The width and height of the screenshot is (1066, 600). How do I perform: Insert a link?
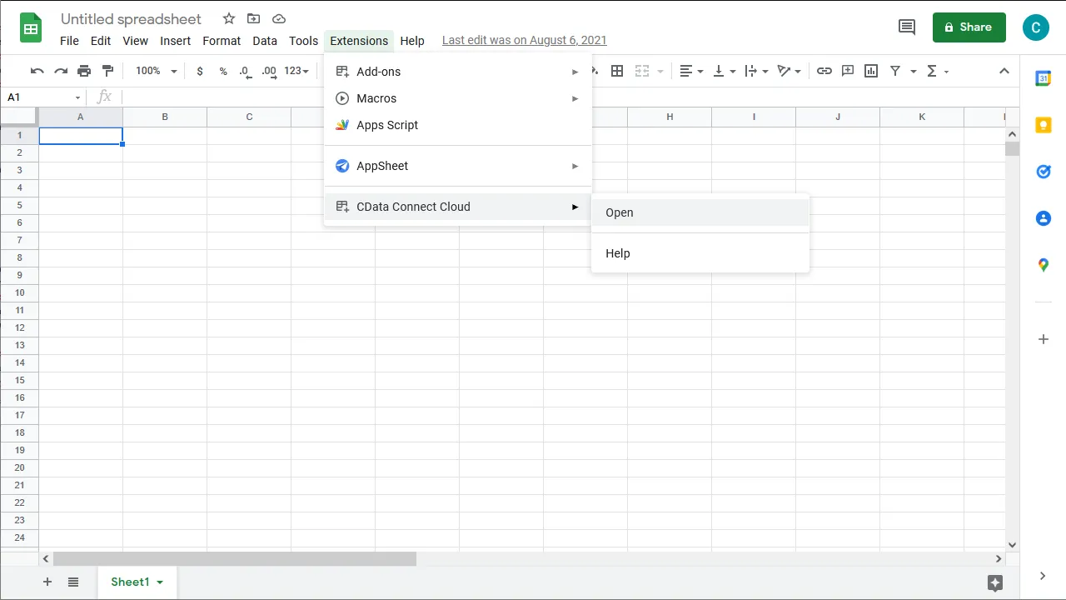point(824,71)
